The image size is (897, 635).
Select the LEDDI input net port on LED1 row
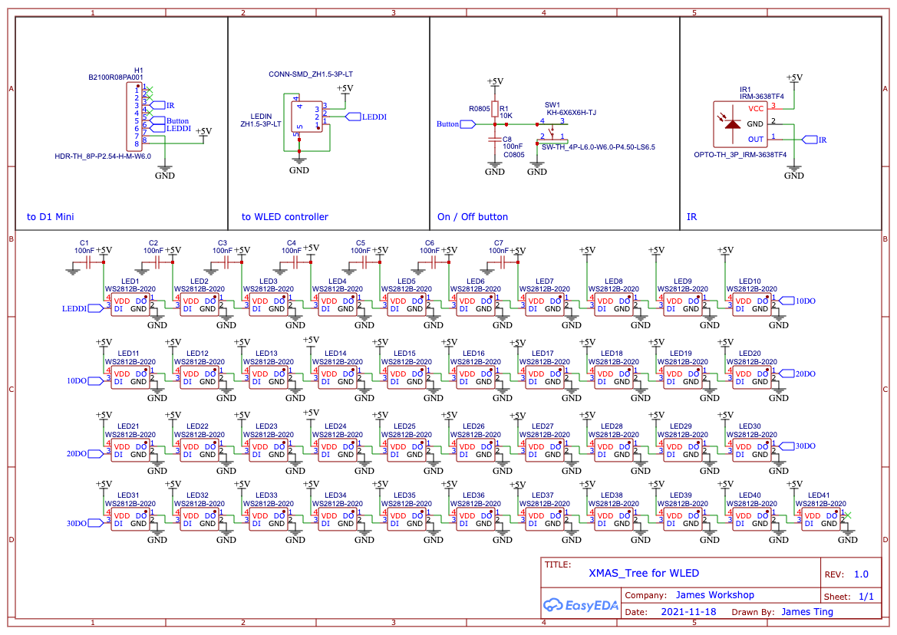(94, 308)
